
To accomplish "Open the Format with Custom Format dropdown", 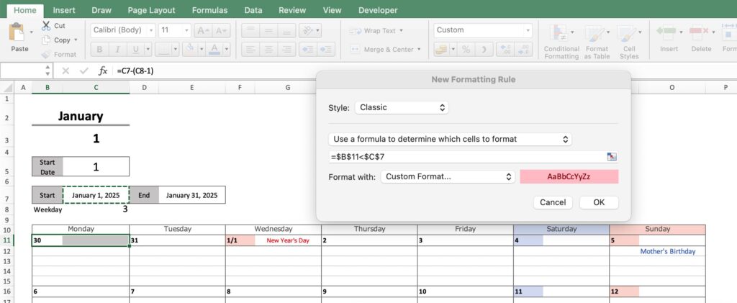I will click(448, 176).
